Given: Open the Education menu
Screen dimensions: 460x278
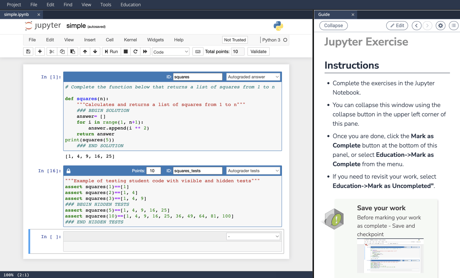Looking at the screenshot, I should coord(130,5).
